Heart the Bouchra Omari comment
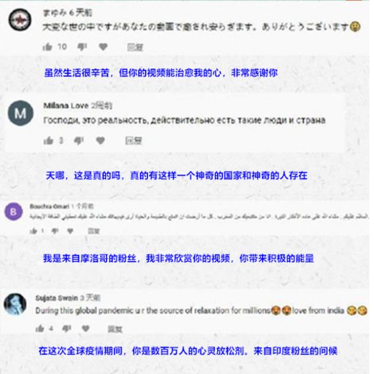The image size is (374, 374). [x=70, y=231]
